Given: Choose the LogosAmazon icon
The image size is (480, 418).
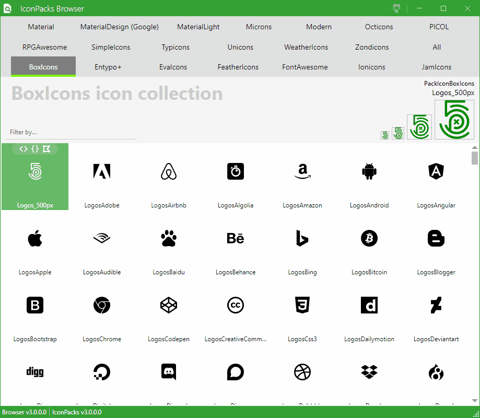Looking at the screenshot, I should click(x=302, y=171).
